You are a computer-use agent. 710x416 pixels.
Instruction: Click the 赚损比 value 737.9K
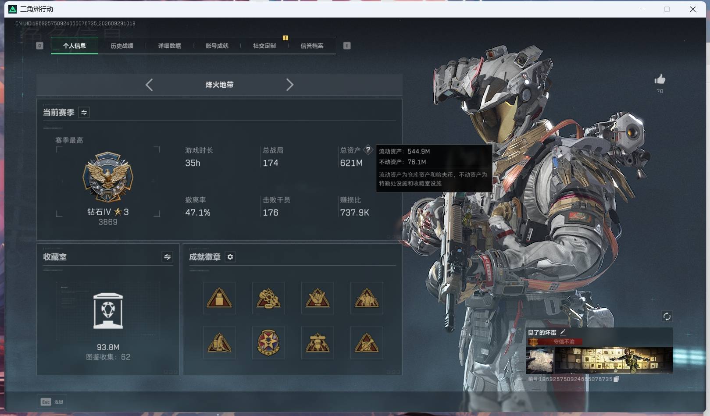pos(355,213)
